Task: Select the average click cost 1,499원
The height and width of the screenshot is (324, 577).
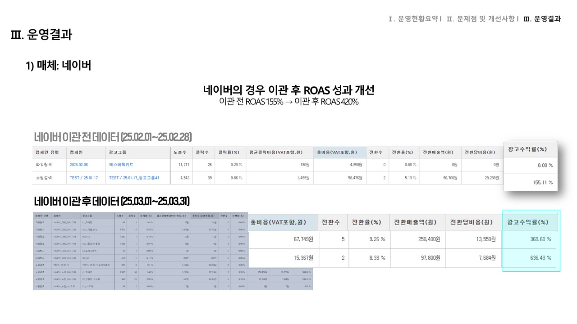Action: pyautogui.click(x=304, y=178)
